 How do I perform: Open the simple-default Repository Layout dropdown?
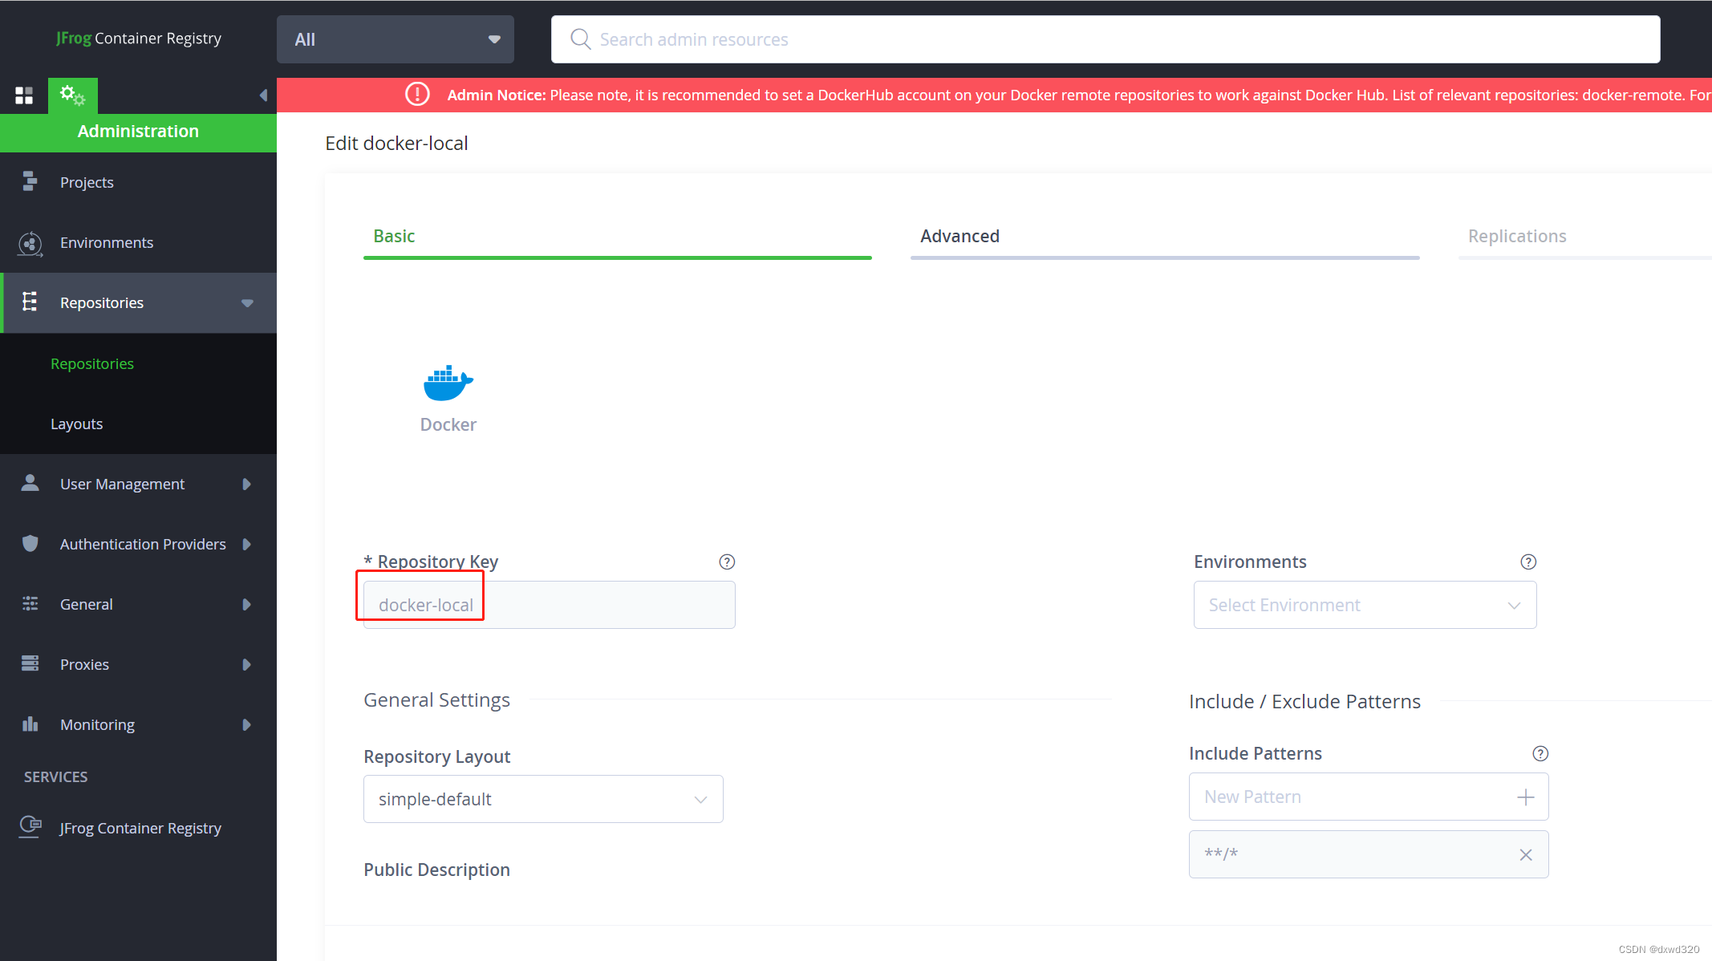(542, 799)
